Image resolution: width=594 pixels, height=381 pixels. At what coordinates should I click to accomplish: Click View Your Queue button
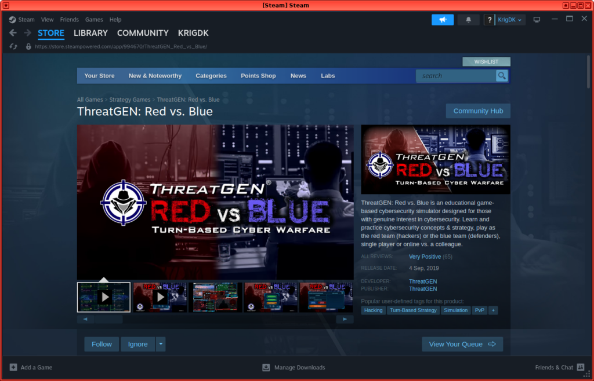pyautogui.click(x=462, y=344)
